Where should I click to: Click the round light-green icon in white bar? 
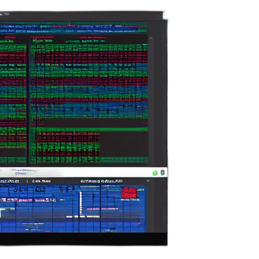tap(155, 173)
